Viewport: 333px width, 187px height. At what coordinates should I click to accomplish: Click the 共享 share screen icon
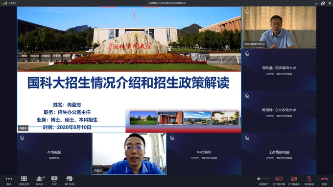54,181
